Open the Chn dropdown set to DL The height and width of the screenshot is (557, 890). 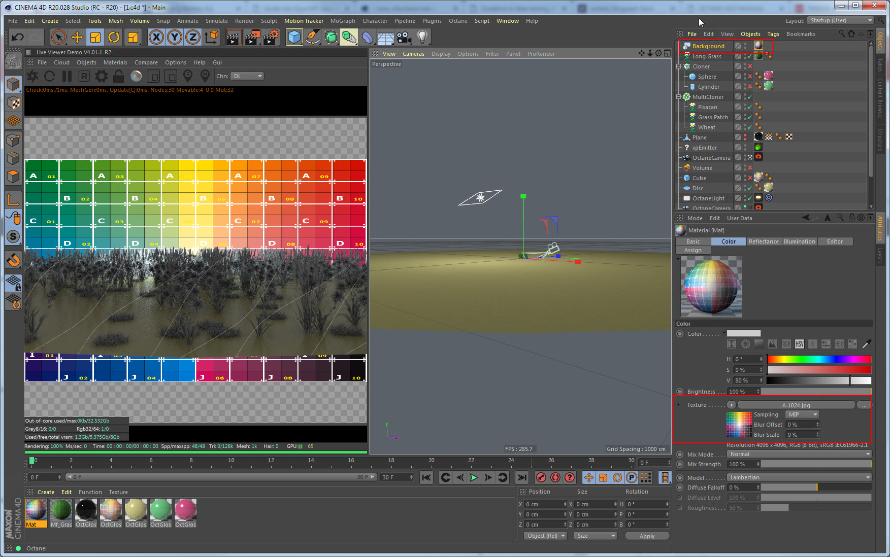pyautogui.click(x=247, y=76)
